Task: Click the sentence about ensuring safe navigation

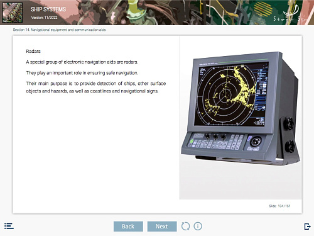Action: tap(82, 73)
